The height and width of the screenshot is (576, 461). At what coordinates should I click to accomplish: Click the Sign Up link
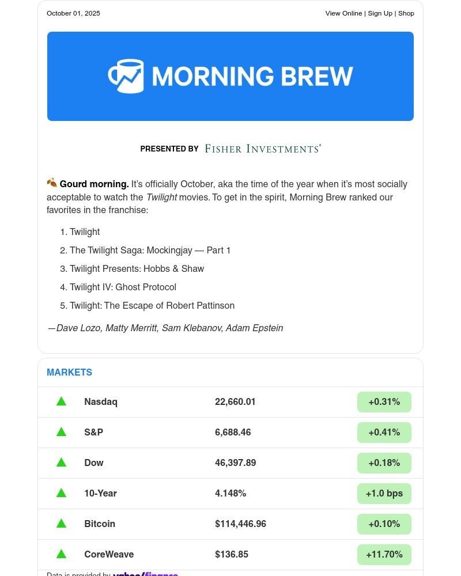click(x=380, y=13)
